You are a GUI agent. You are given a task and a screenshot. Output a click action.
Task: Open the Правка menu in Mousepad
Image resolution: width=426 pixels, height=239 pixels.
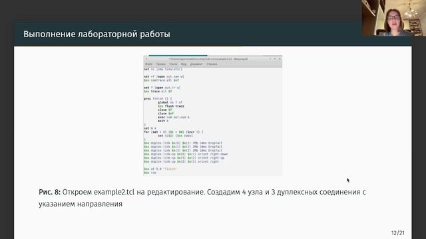(x=160, y=64)
